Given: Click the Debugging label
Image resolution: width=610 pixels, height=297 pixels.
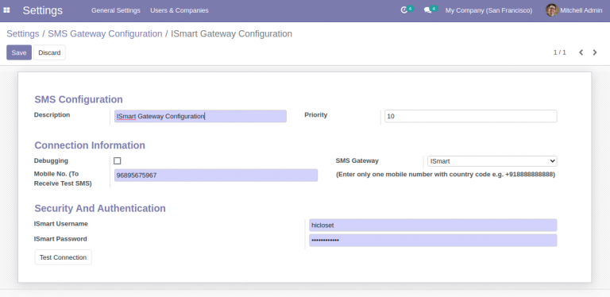Looking at the screenshot, I should pos(51,160).
